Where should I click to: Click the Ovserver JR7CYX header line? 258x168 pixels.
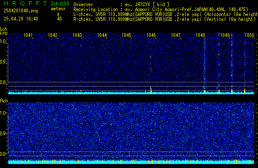coord(121,5)
